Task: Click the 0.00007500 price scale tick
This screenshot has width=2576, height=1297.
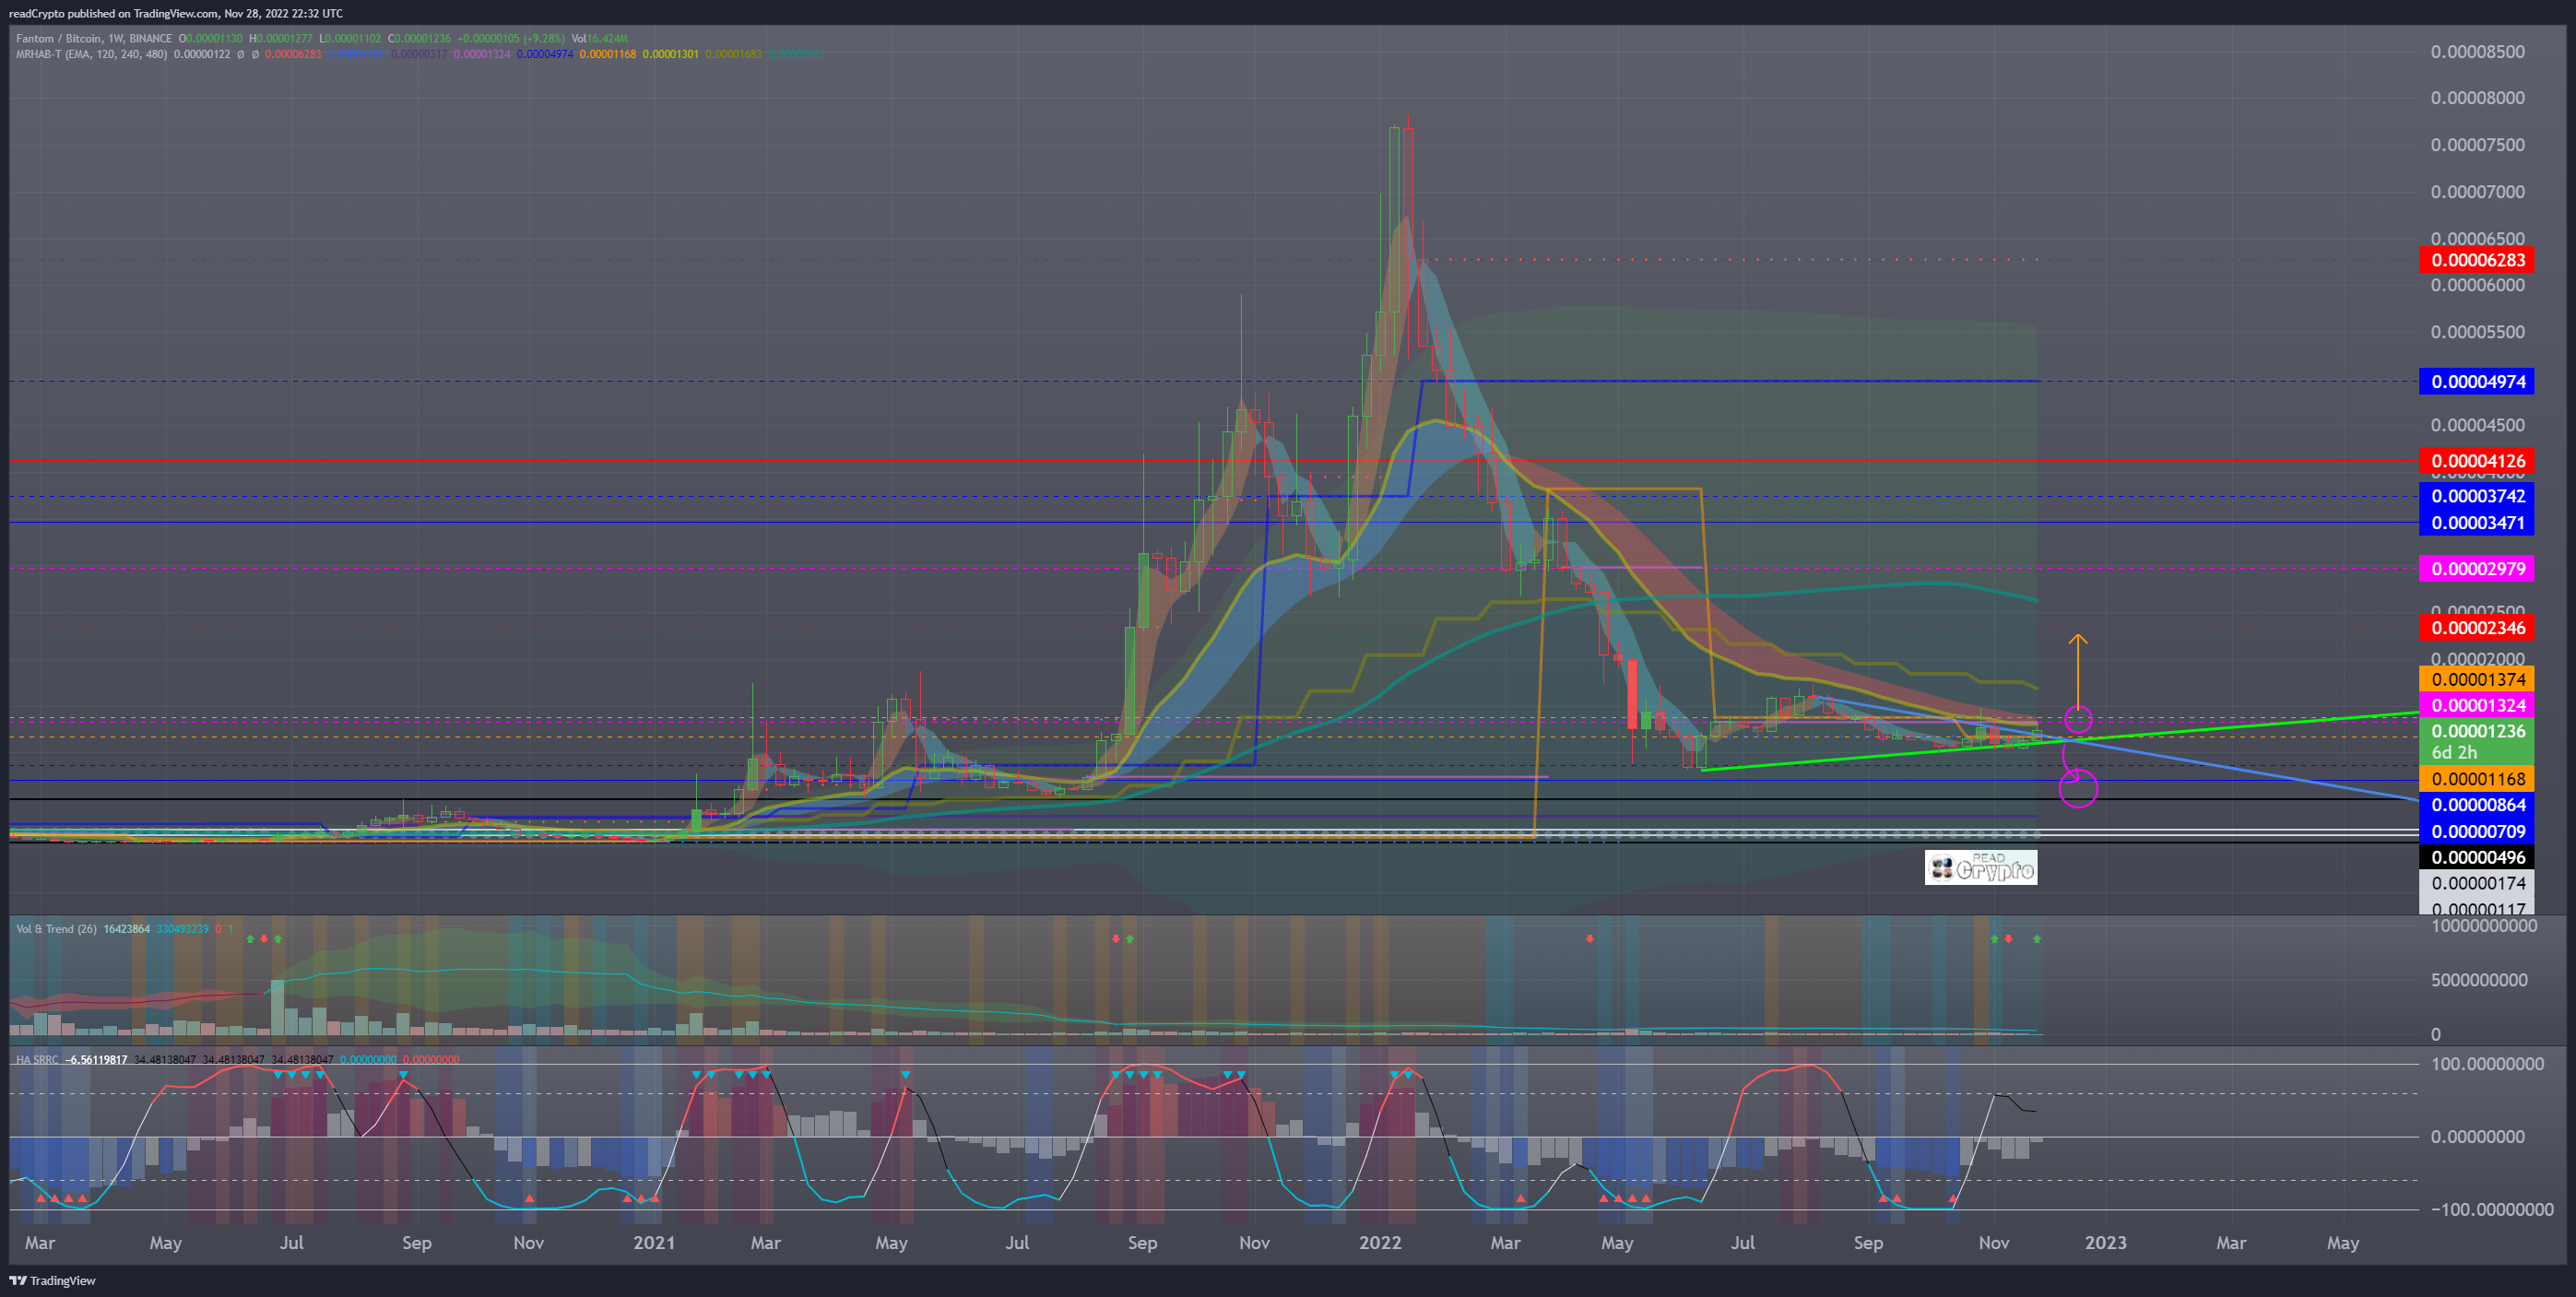Action: 2477,145
